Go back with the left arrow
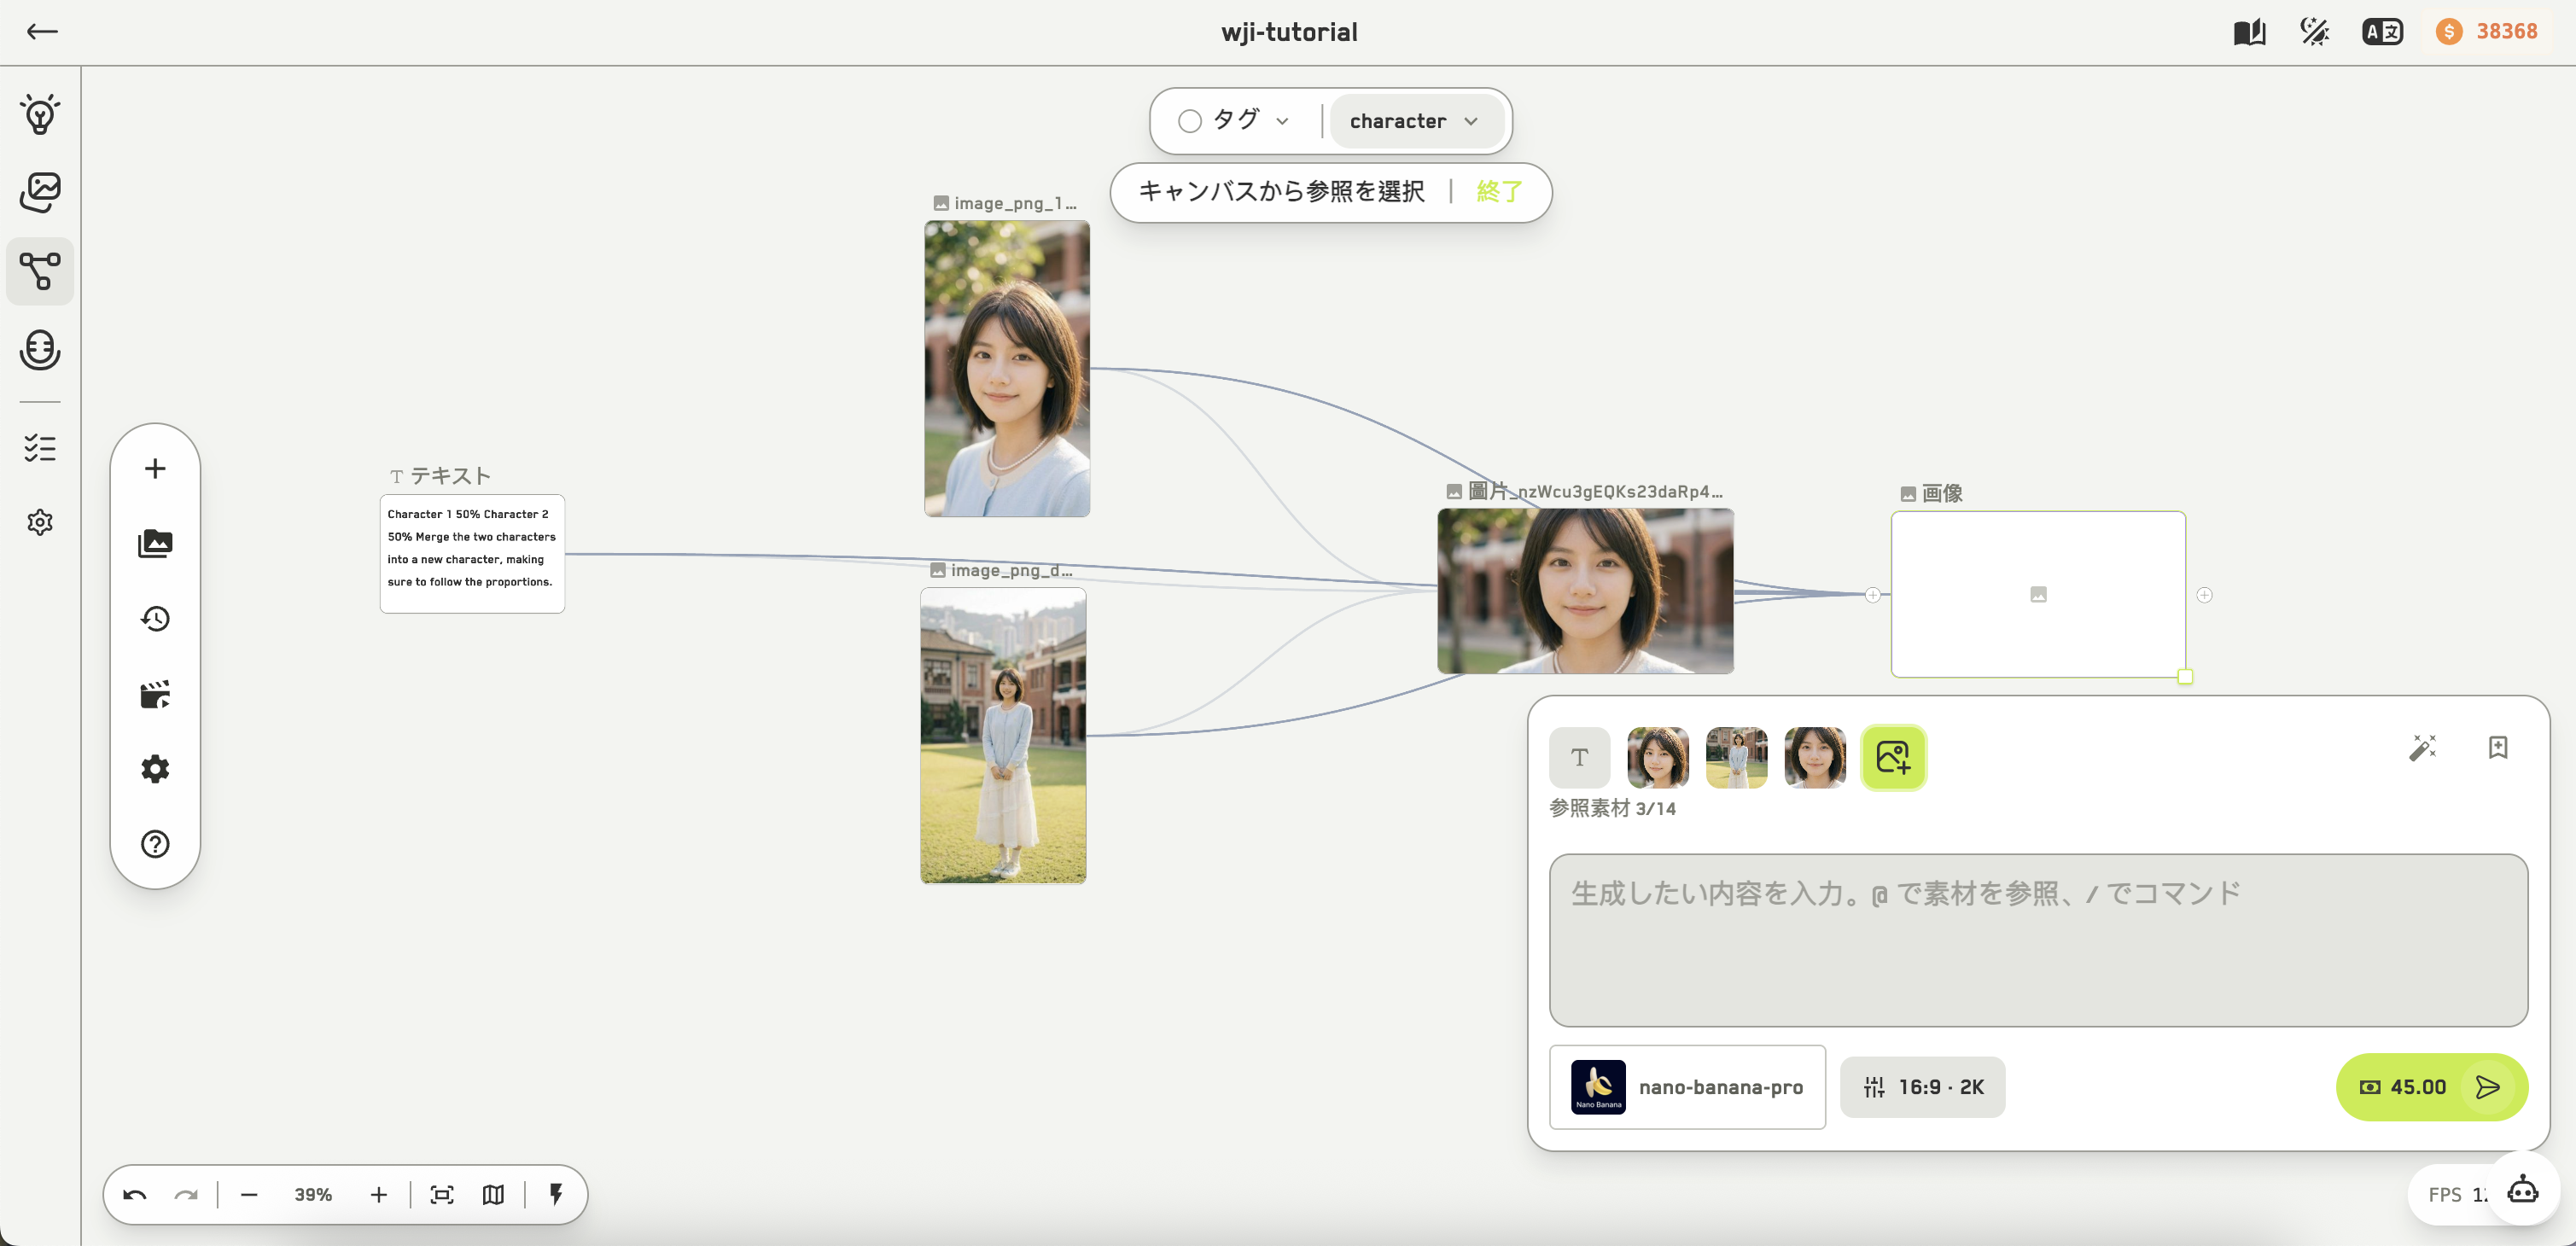The image size is (2576, 1246). [42, 32]
